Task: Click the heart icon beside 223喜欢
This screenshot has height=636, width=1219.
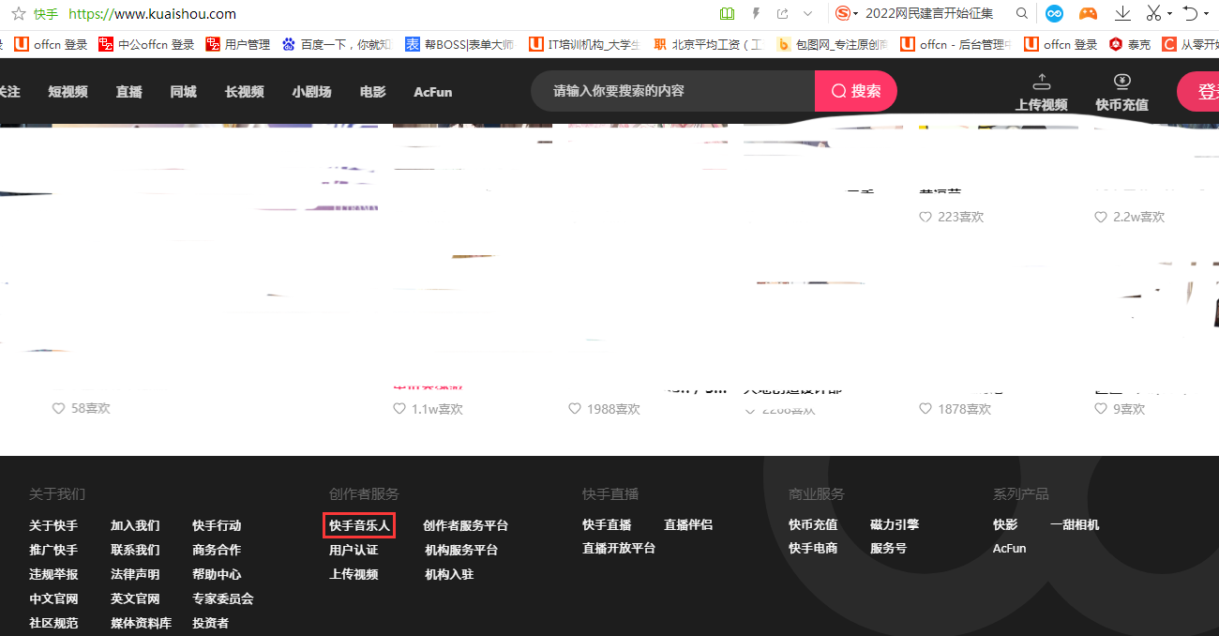Action: (x=926, y=217)
